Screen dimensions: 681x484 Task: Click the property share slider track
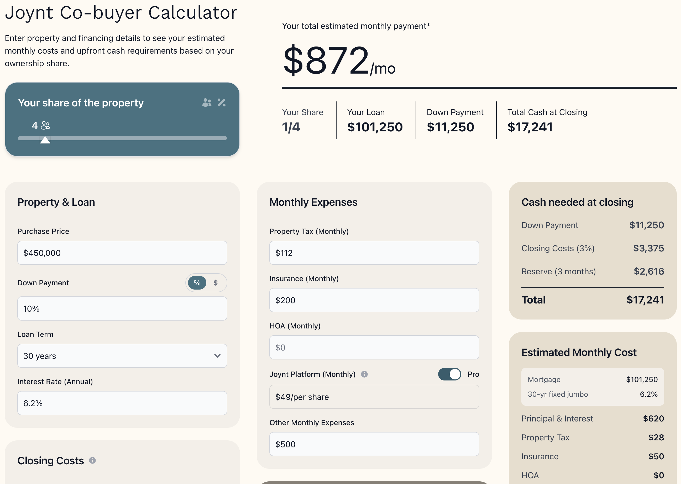(122, 138)
